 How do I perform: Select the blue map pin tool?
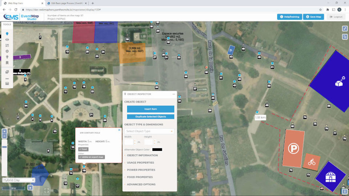[x=7, y=34]
